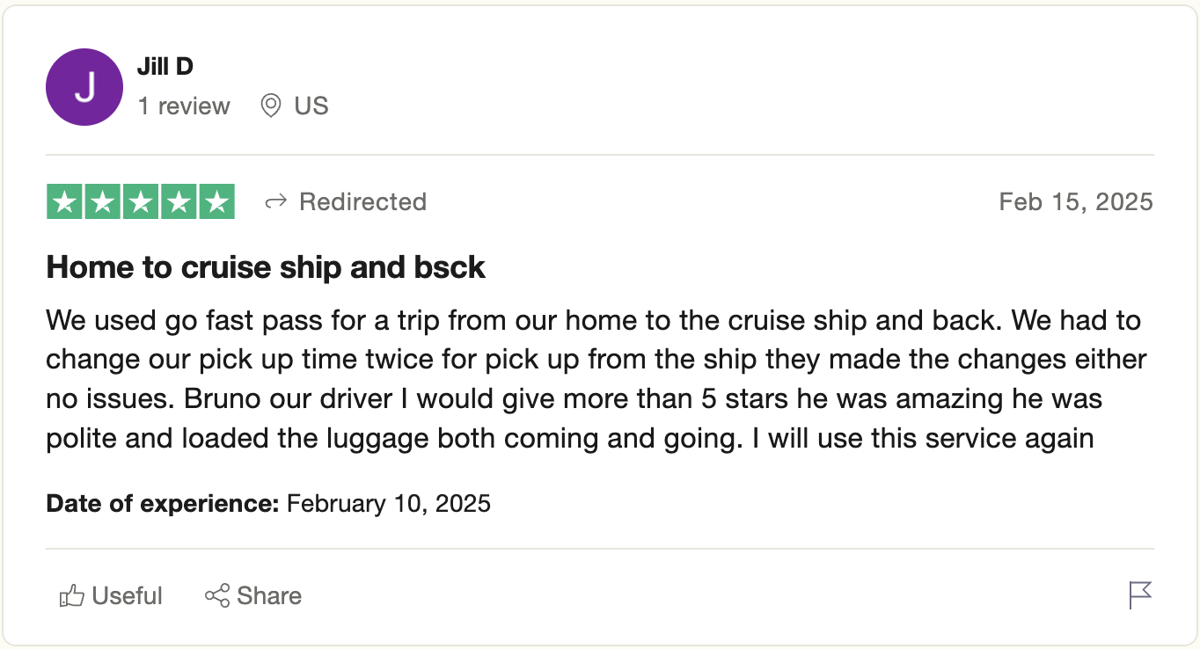The image size is (1200, 649).
Task: Click the share network icon
Action: click(x=217, y=595)
